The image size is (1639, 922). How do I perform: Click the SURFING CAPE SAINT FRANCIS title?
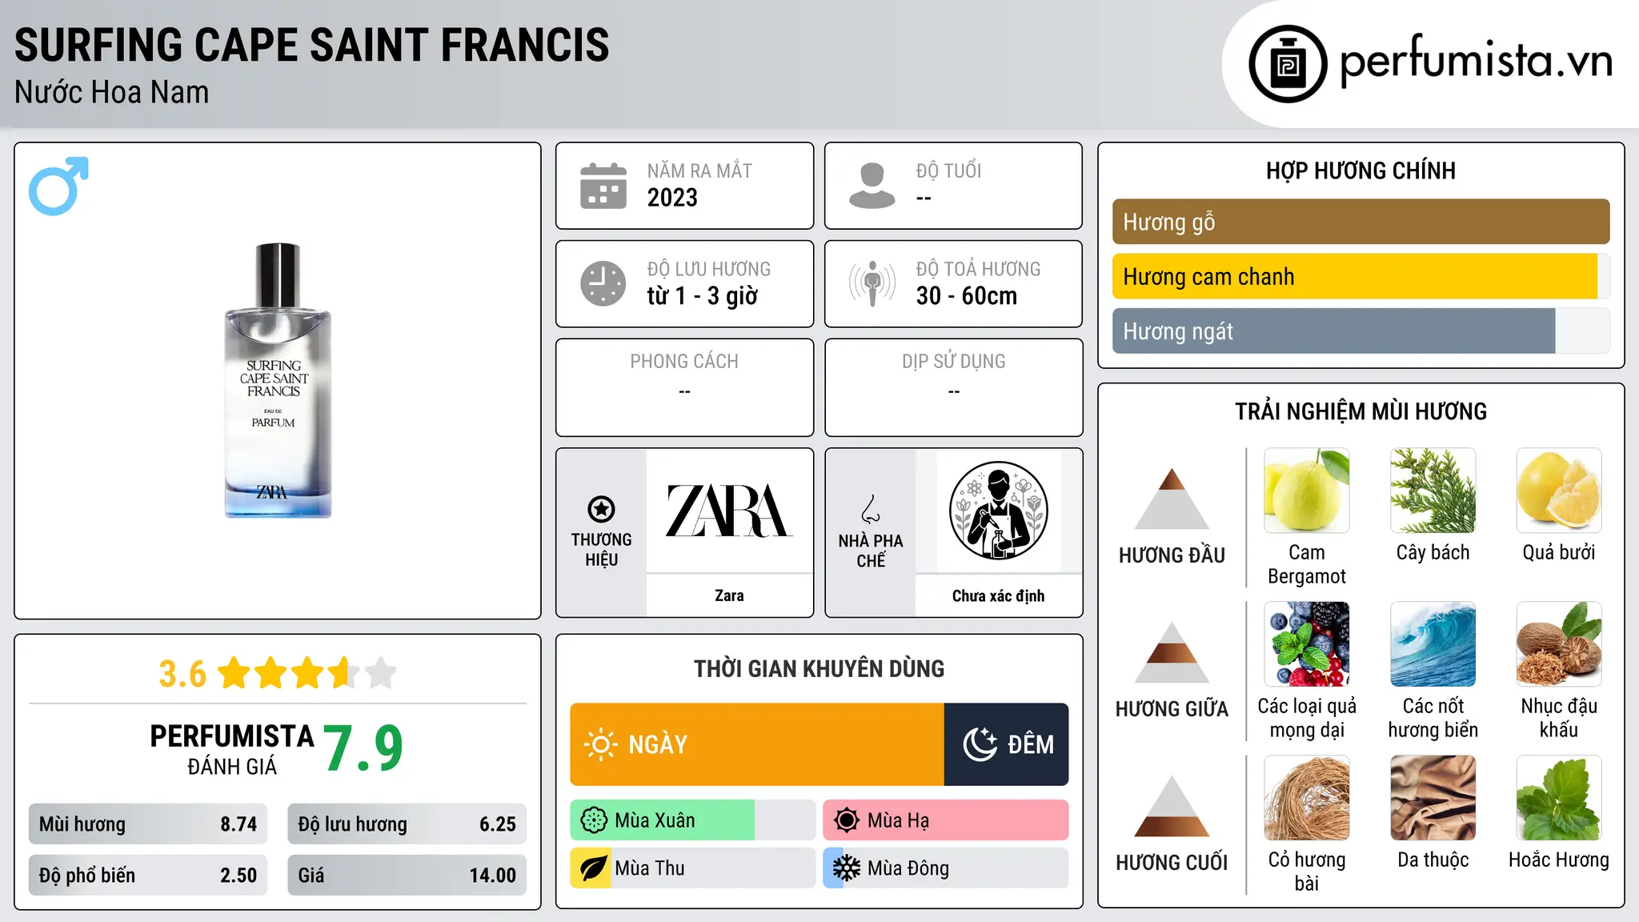point(312,45)
